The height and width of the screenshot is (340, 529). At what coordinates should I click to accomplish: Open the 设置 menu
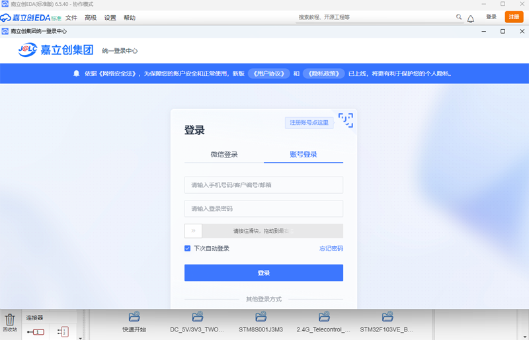[110, 18]
